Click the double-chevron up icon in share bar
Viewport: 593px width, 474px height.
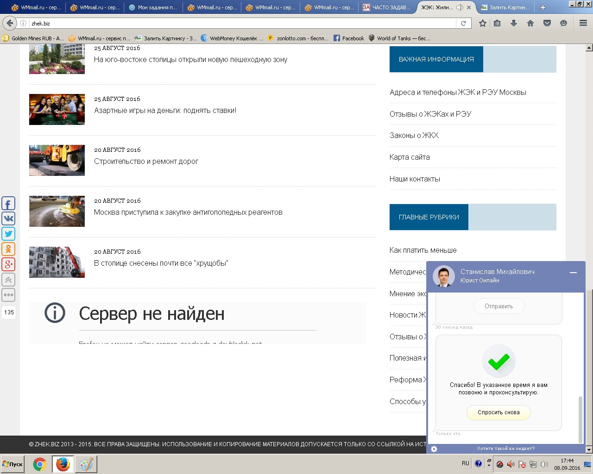coord(8,280)
